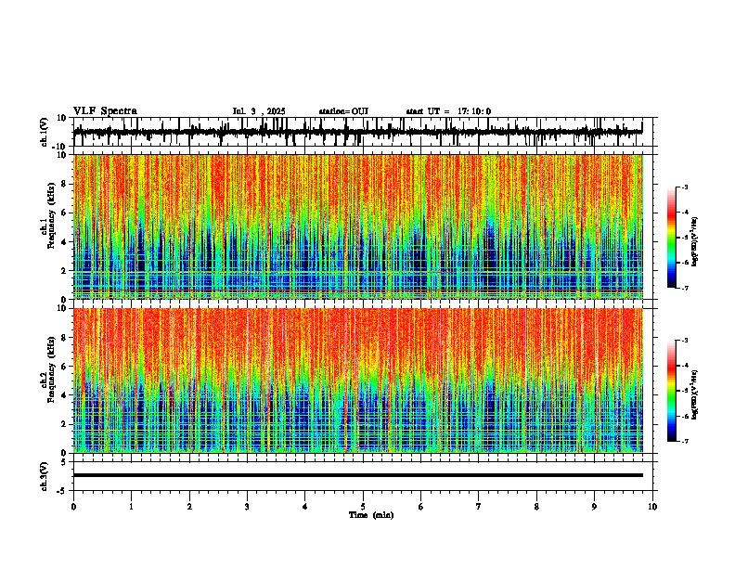Click time axis tick label '0'

[73, 507]
